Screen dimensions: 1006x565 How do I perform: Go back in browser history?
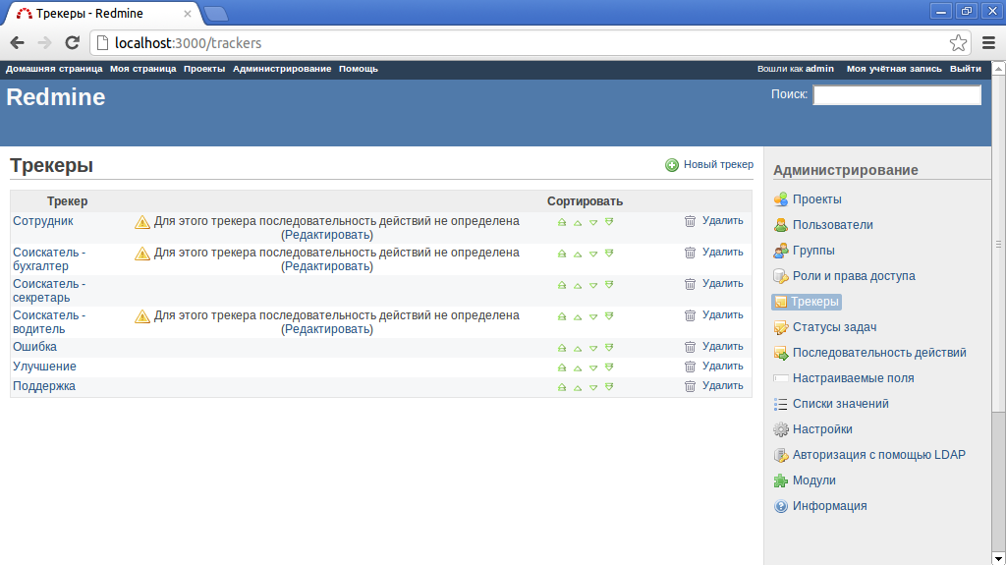coord(18,43)
